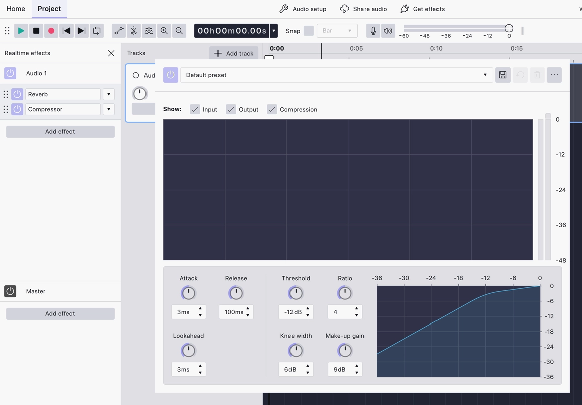This screenshot has height=405, width=582.
Task: Save the compressor preset
Action: tap(503, 75)
